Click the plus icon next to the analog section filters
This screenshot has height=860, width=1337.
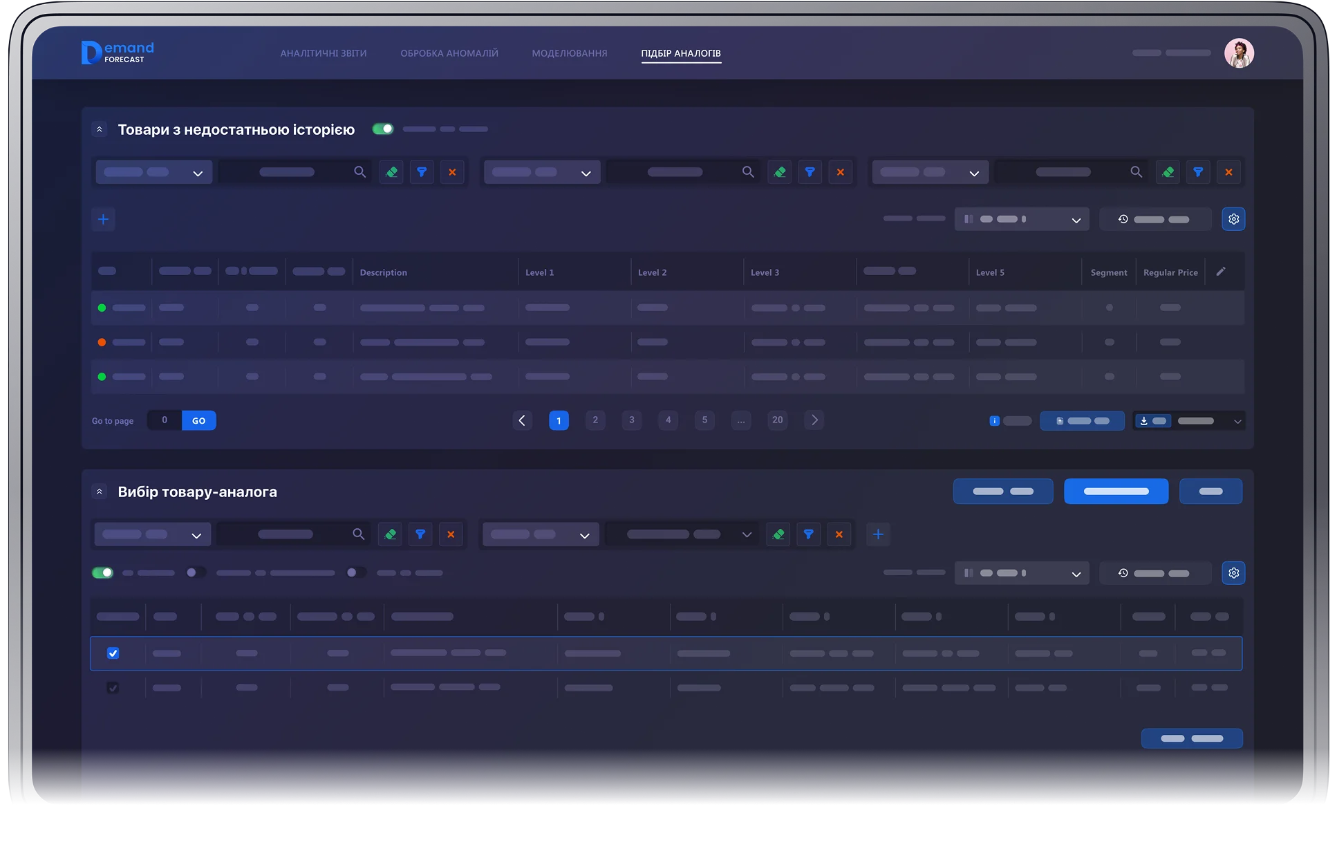click(878, 534)
